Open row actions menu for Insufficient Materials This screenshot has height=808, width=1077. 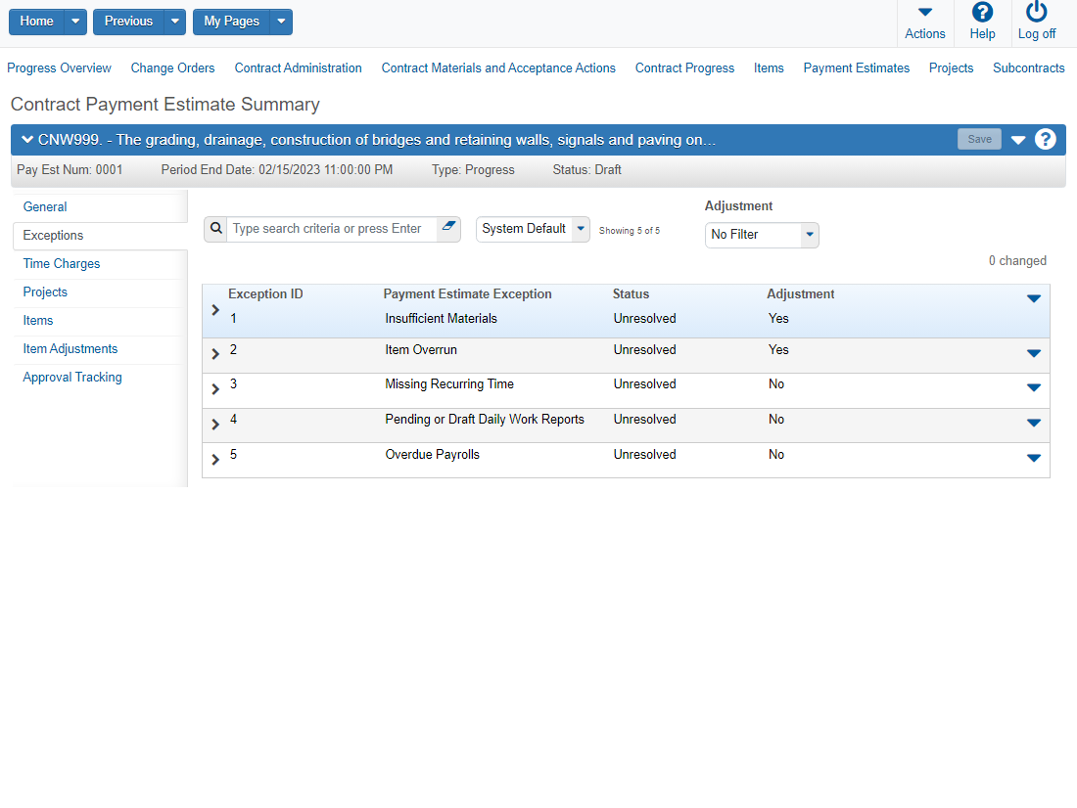coord(1034,298)
